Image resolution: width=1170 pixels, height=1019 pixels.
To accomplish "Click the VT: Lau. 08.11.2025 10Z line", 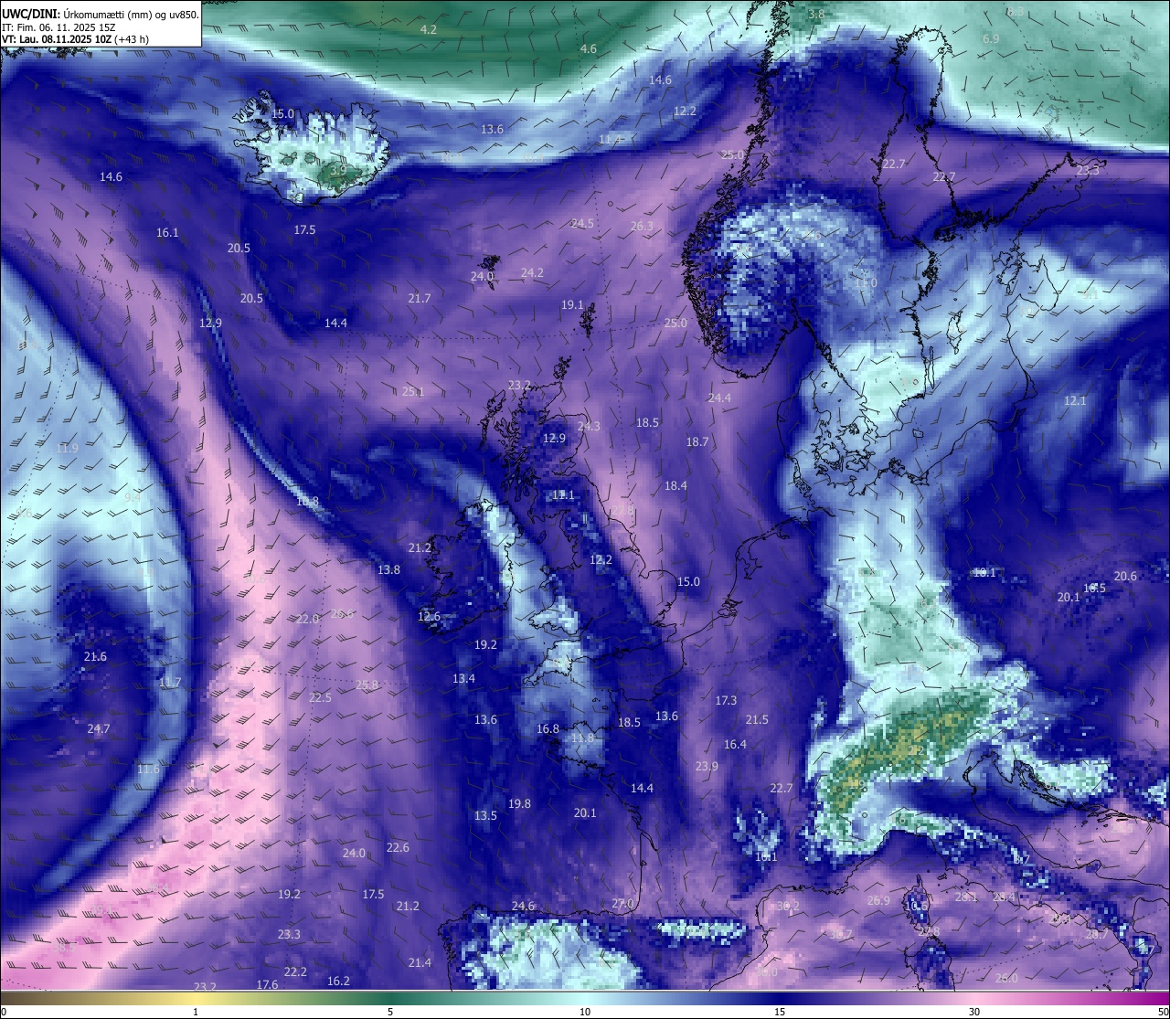I will coord(75,39).
